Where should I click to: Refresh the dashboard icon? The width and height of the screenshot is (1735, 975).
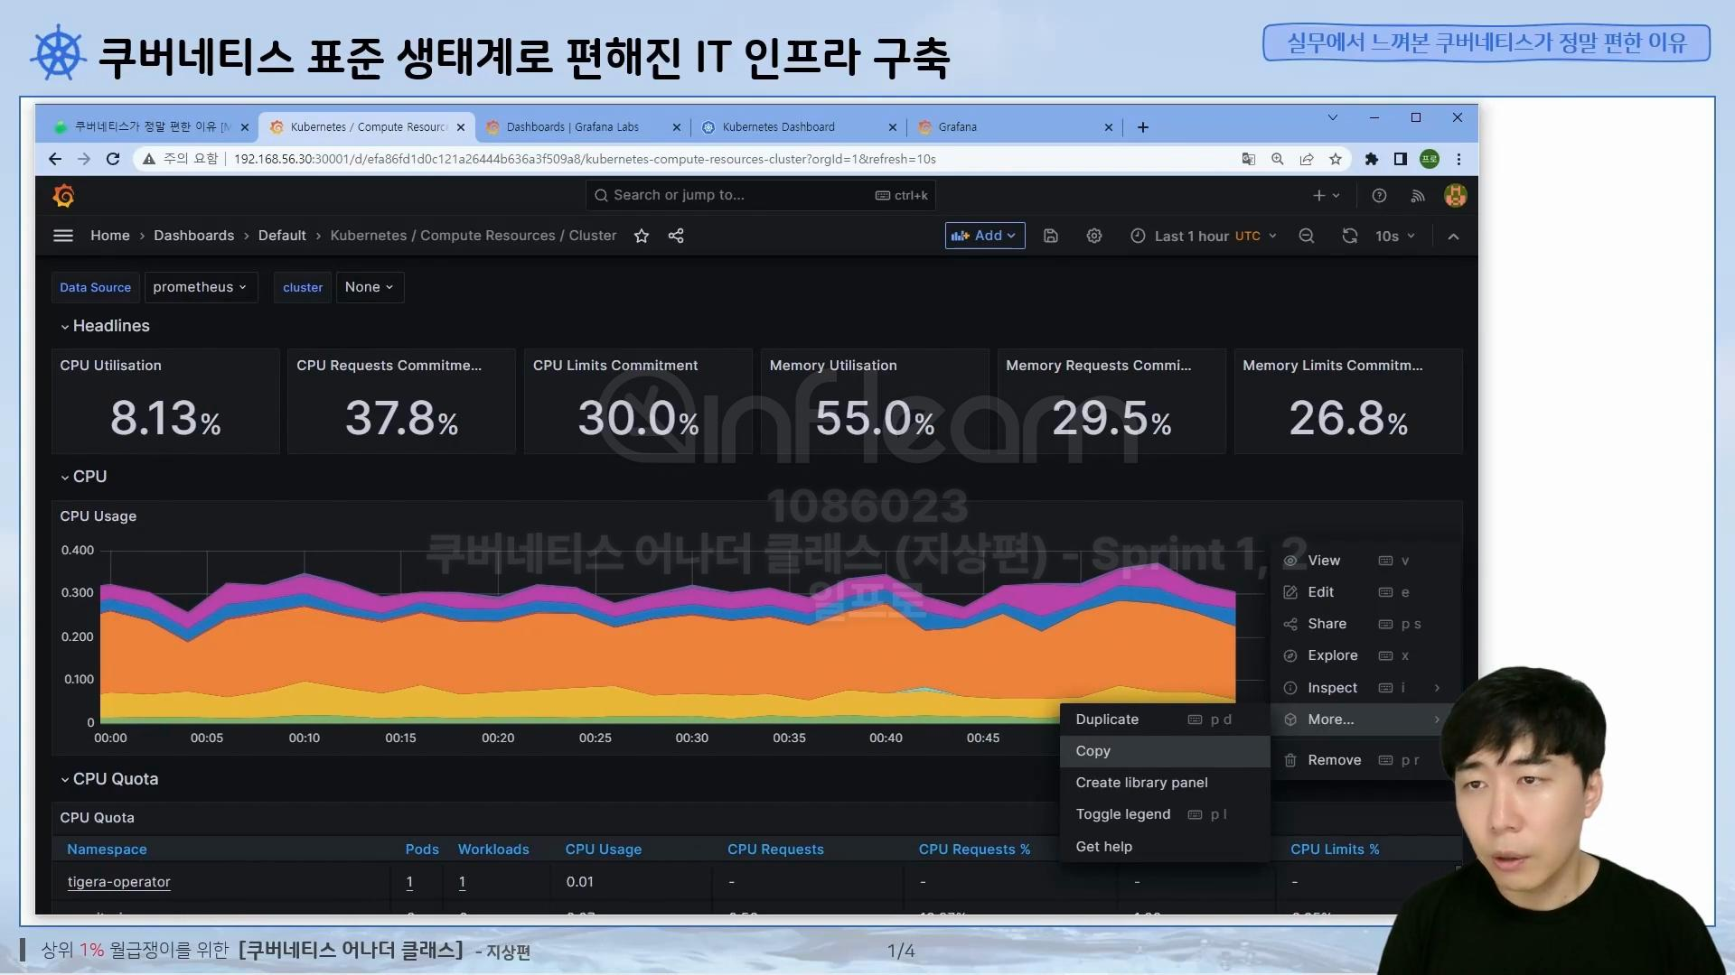tap(1350, 236)
